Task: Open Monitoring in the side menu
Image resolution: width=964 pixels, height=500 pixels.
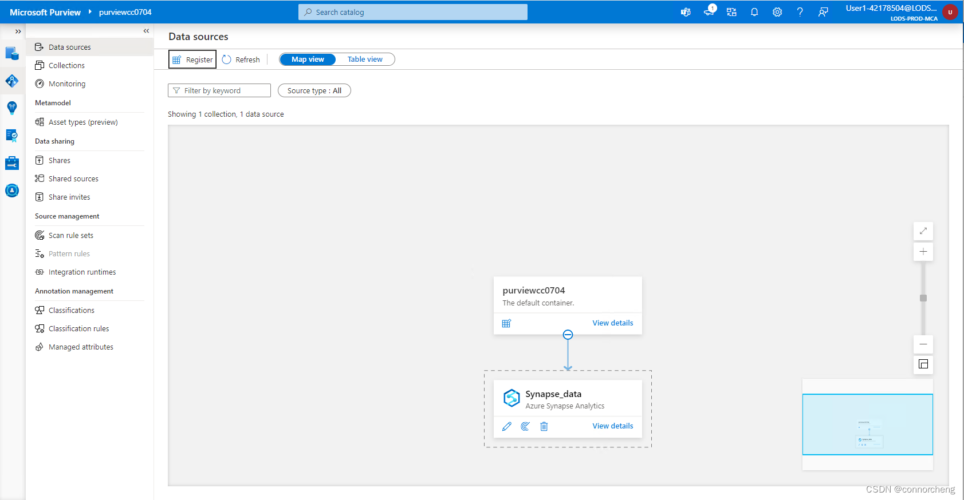Action: (x=90, y=84)
